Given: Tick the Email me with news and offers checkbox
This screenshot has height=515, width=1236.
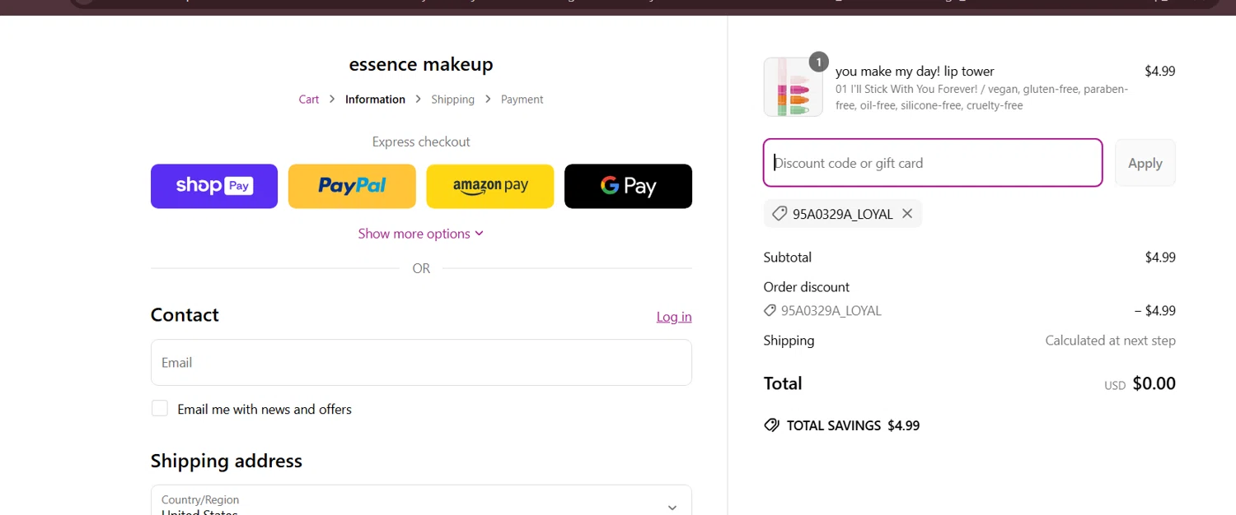Looking at the screenshot, I should click(x=160, y=409).
